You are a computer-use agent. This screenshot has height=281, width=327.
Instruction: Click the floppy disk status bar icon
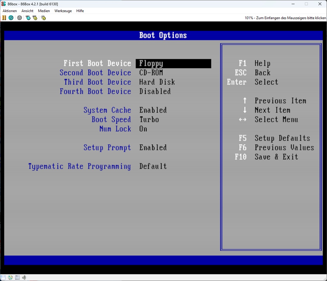coord(3,277)
